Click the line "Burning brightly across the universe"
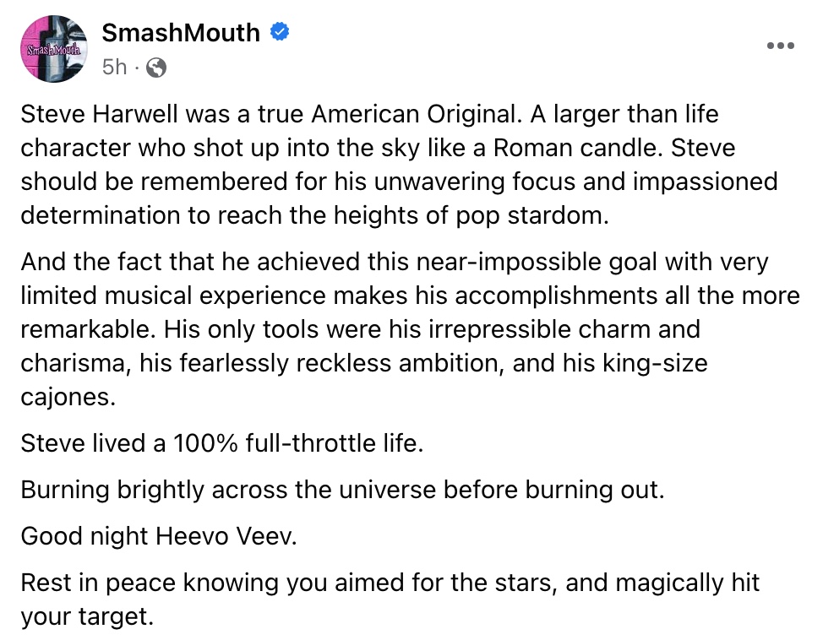The image size is (823, 640). pos(342,490)
